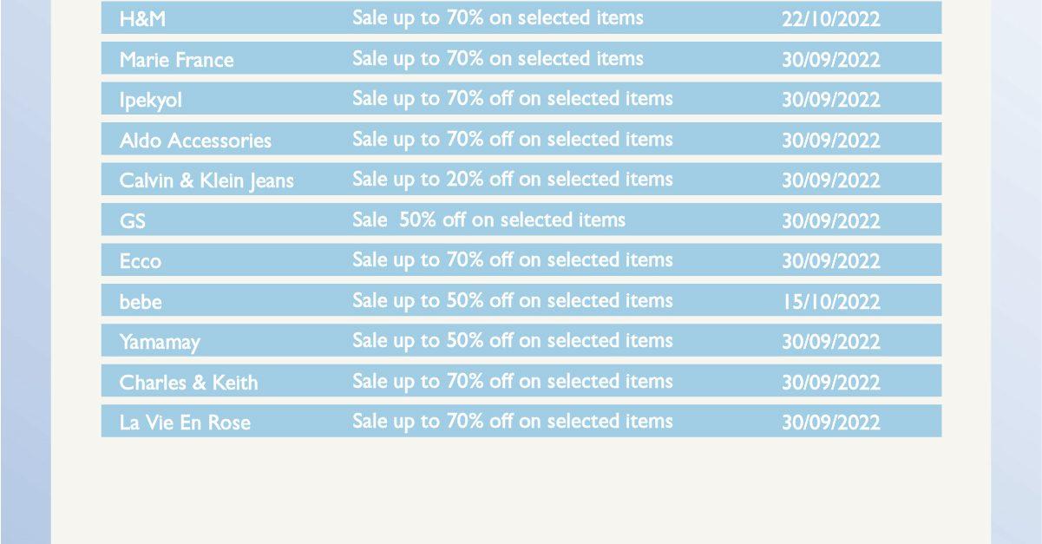This screenshot has height=544, width=1042.
Task: Click the GS brand name
Action: pyautogui.click(x=133, y=221)
